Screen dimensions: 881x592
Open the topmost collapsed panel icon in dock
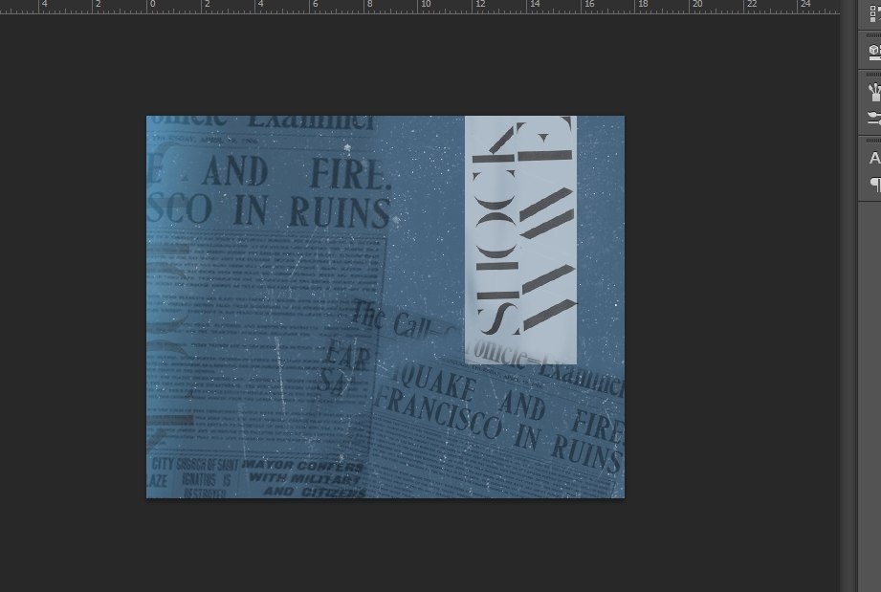[x=873, y=14]
